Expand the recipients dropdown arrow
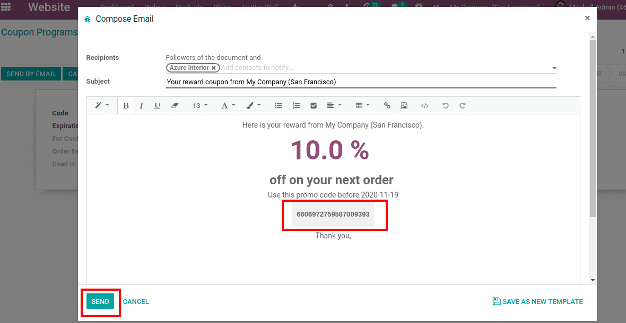626x323 pixels. point(554,68)
